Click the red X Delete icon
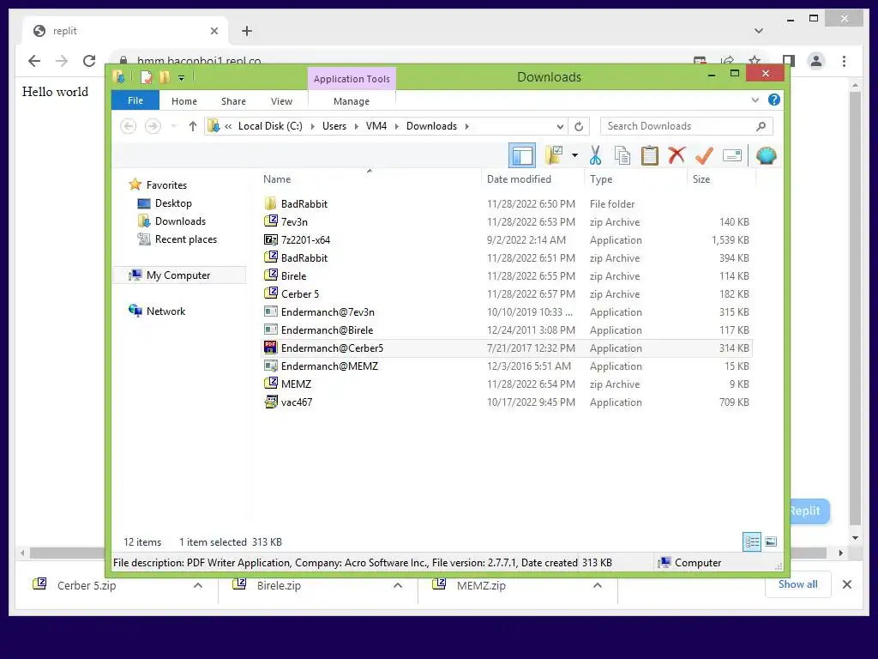 [677, 154]
